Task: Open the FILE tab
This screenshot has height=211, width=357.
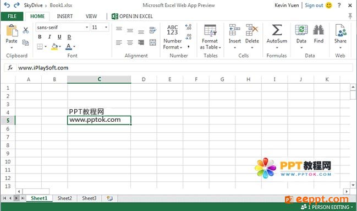Action: coord(12,16)
